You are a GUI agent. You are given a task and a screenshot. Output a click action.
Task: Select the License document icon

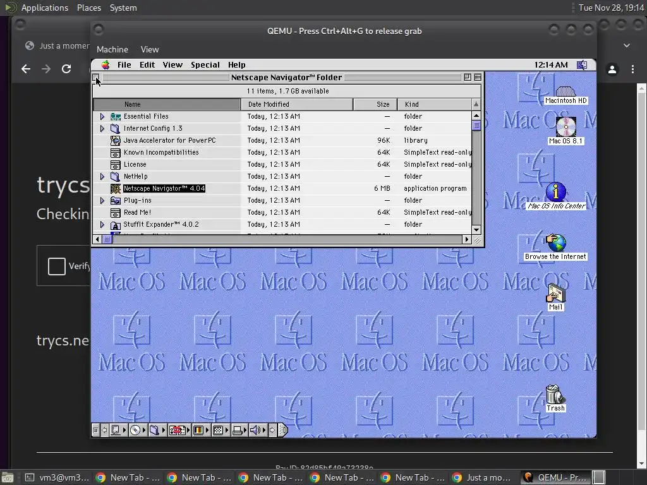tap(116, 165)
